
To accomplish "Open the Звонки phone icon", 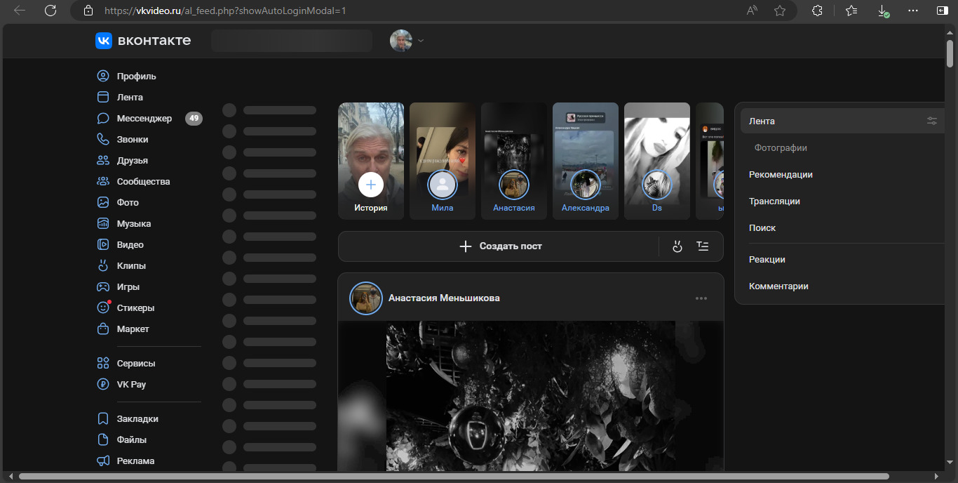I will click(103, 139).
